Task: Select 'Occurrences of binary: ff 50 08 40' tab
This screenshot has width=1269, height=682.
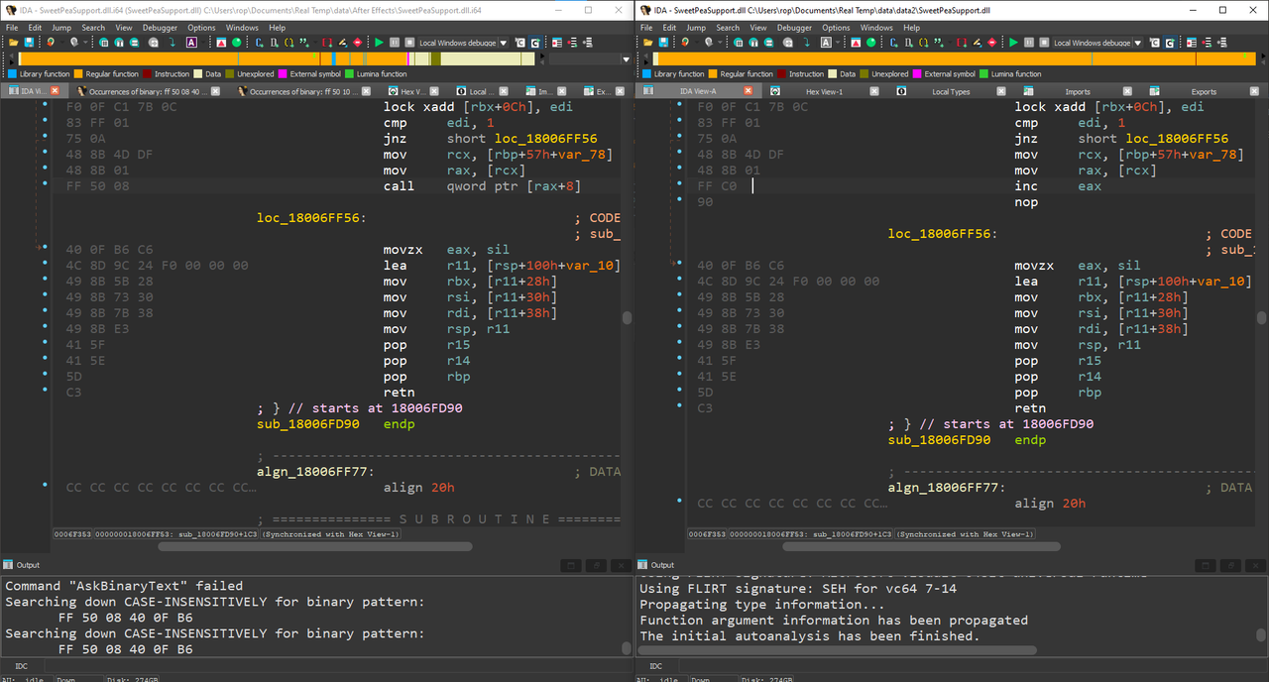Action: coord(148,91)
